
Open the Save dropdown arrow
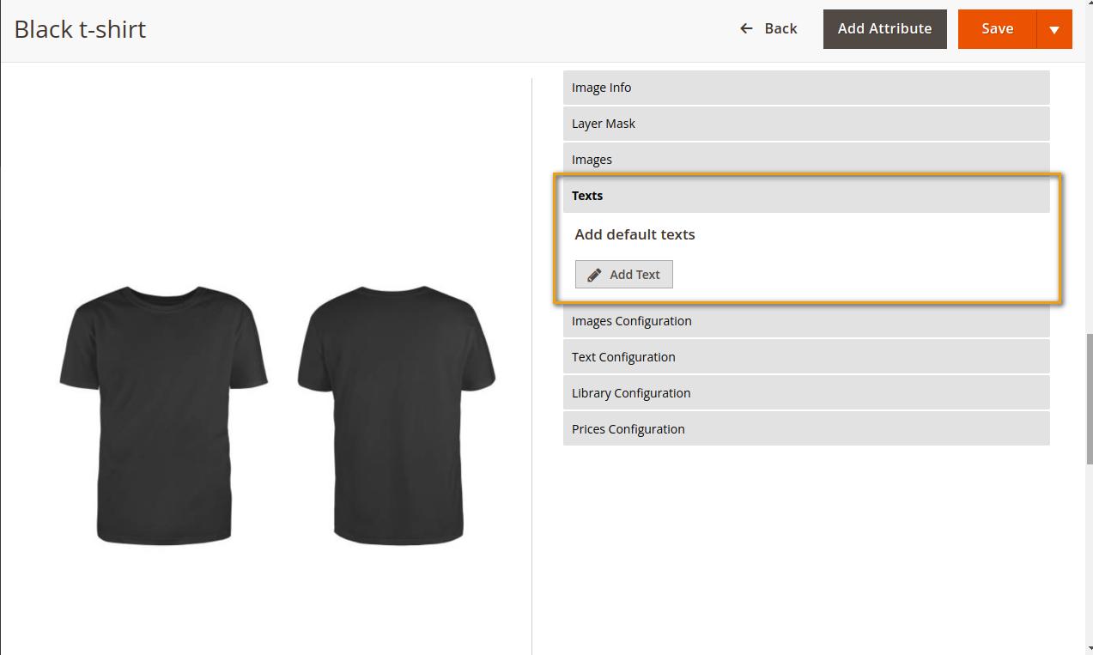click(x=1054, y=29)
